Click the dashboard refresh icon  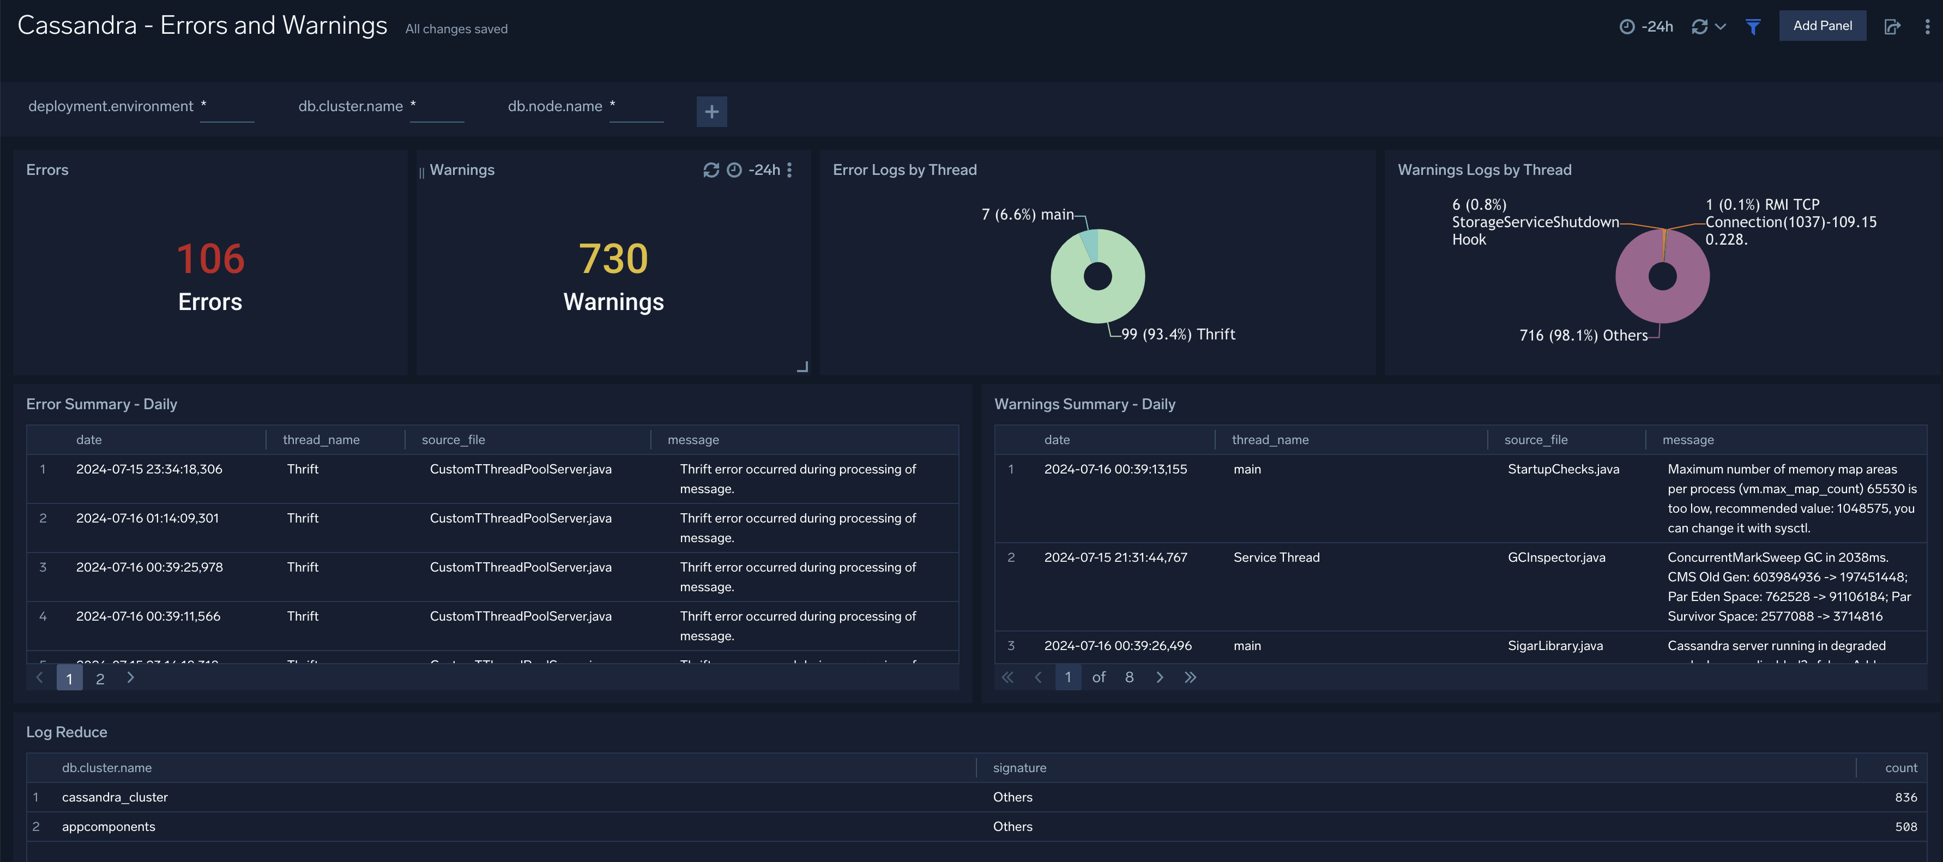tap(1699, 26)
